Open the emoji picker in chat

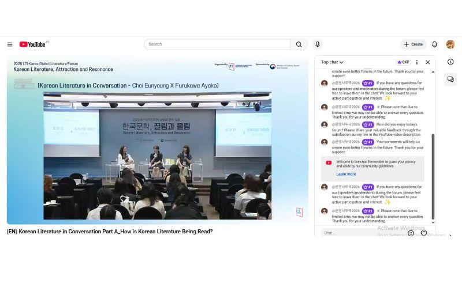(x=411, y=233)
